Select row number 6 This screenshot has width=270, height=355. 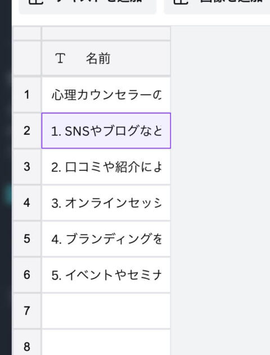[27, 274]
